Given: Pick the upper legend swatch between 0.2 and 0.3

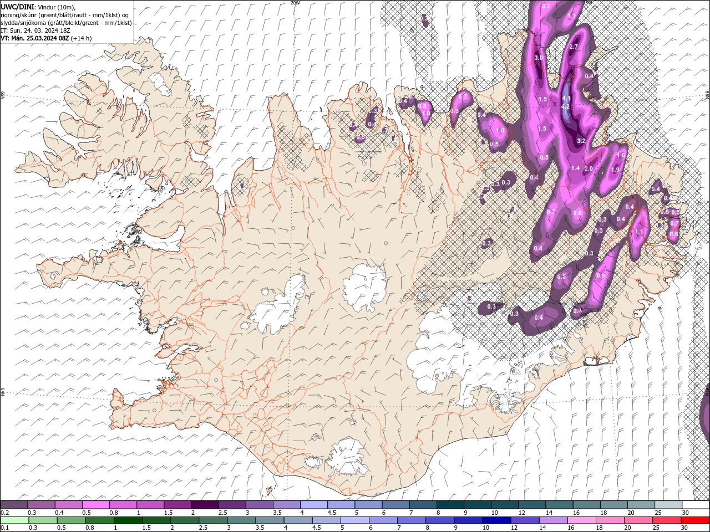Looking at the screenshot, I should coord(14,505).
